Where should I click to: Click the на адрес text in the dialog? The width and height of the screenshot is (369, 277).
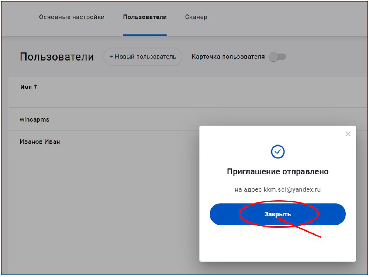(x=248, y=190)
